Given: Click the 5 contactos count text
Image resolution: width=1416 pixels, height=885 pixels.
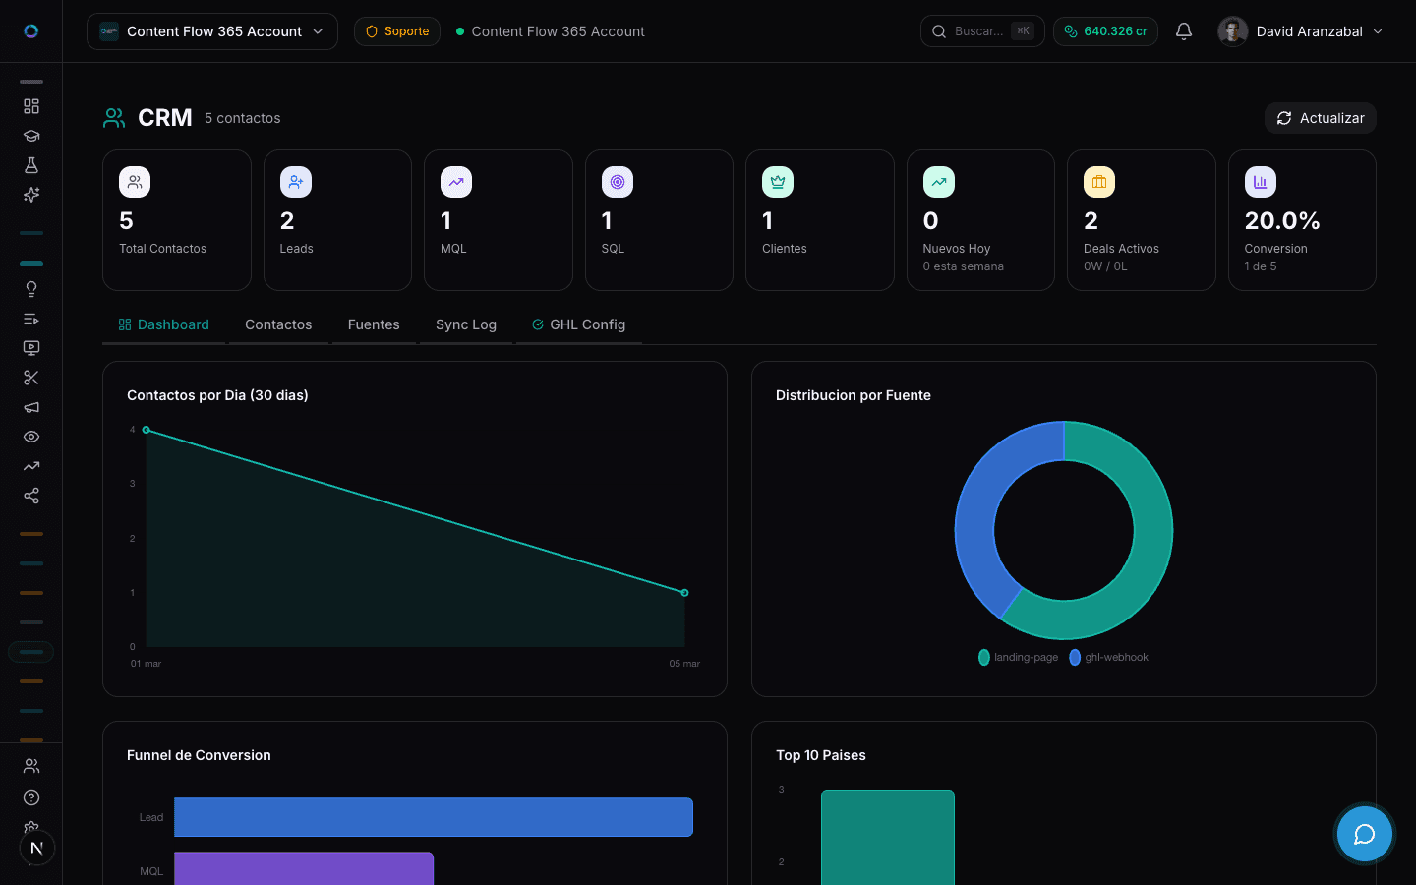Looking at the screenshot, I should [x=243, y=118].
